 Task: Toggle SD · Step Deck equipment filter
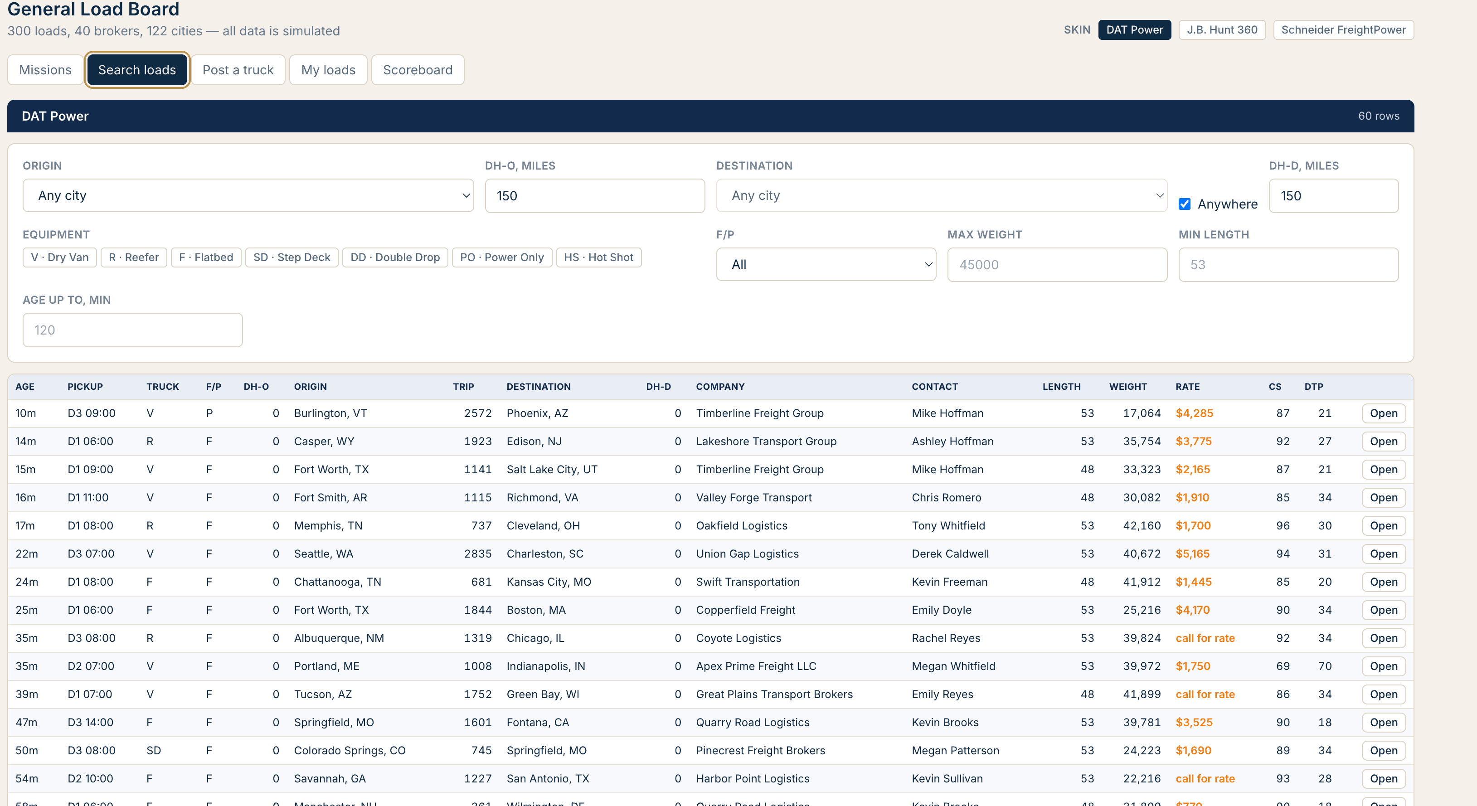[292, 257]
